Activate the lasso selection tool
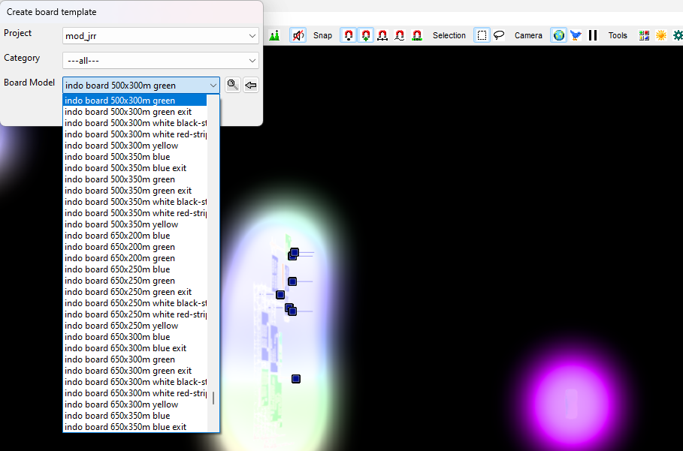This screenshot has width=683, height=451. click(x=499, y=35)
